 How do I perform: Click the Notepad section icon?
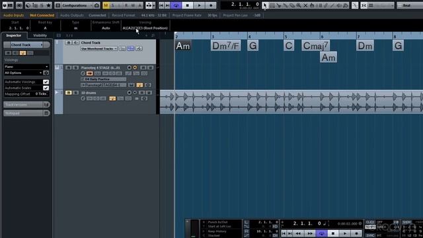(x=46, y=113)
